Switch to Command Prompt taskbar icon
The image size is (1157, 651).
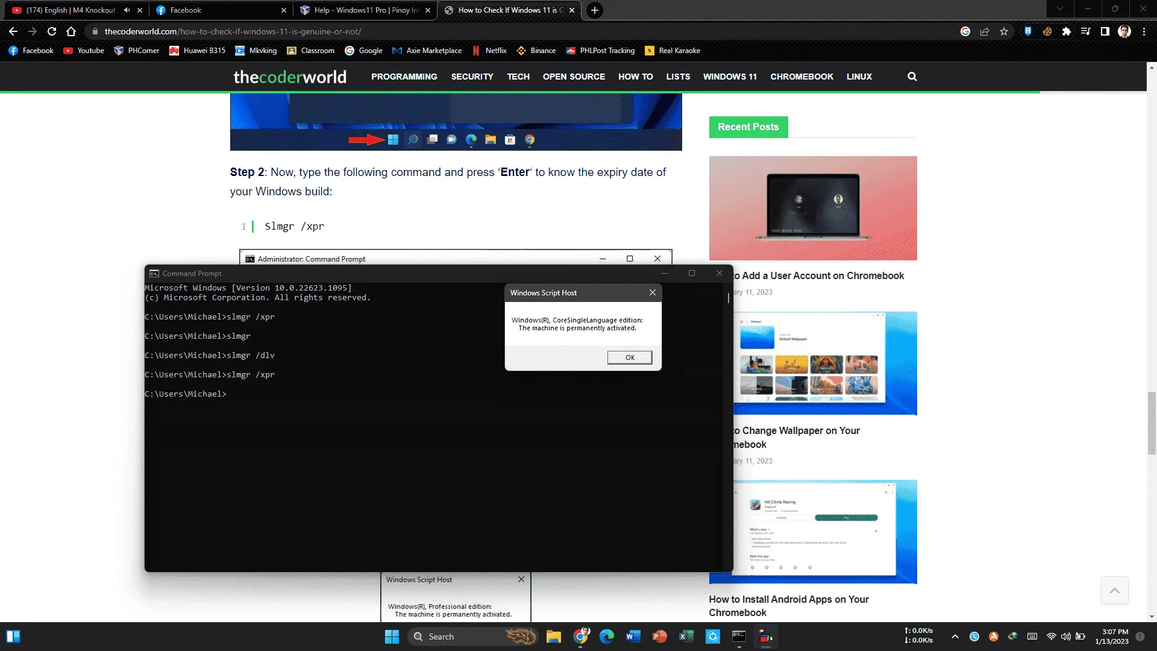(739, 637)
